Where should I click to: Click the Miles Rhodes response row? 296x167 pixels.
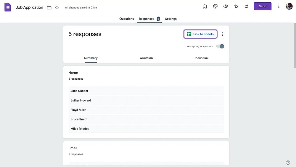[146, 129]
